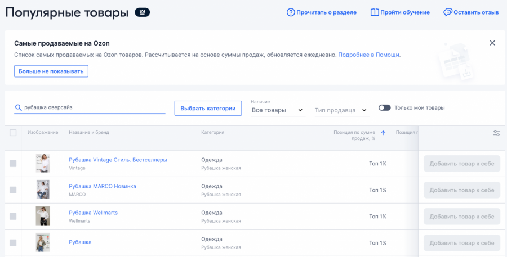Tick the select-all header checkbox
This screenshot has height=257, width=507.
tap(13, 133)
